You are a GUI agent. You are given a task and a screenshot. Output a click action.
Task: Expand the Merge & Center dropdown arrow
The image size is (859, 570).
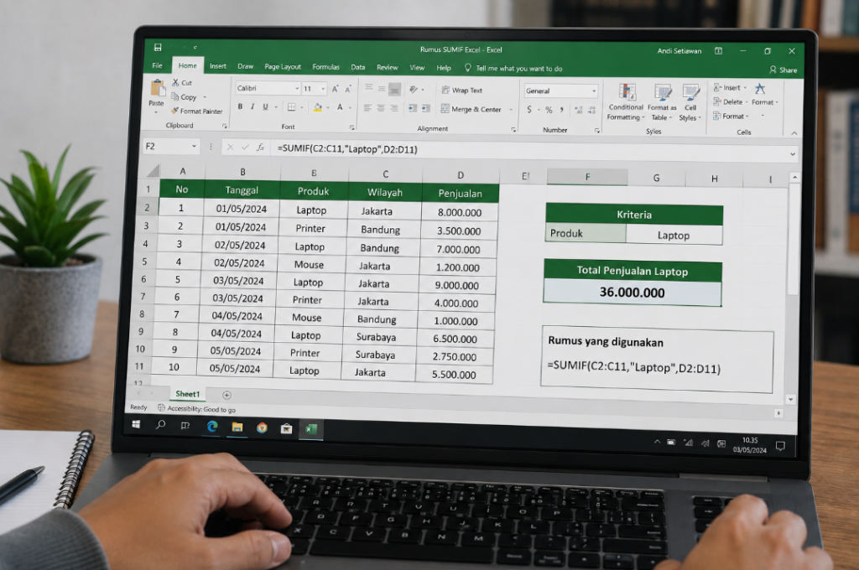pyautogui.click(x=511, y=110)
